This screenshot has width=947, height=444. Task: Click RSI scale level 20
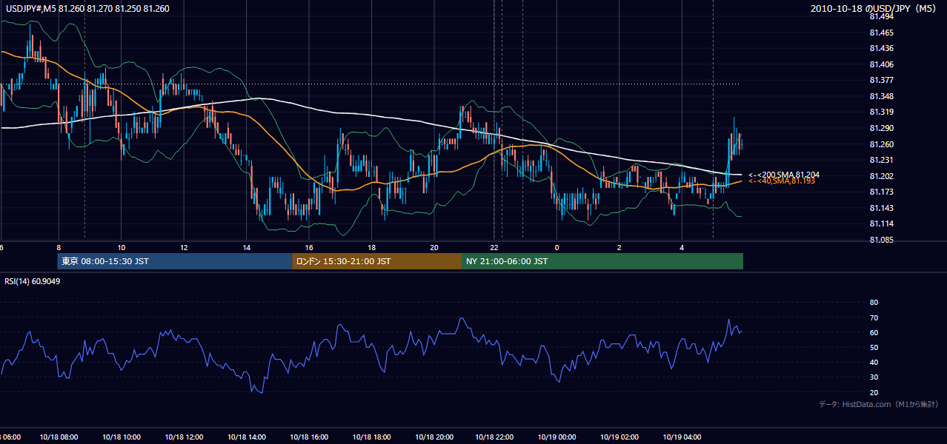874,393
